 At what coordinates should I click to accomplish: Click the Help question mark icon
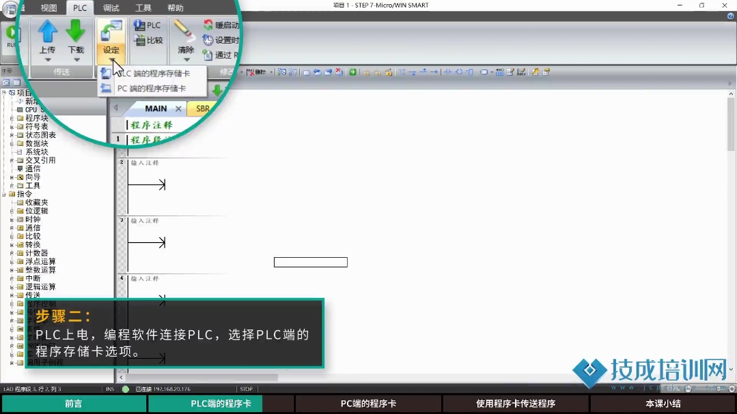[730, 16]
